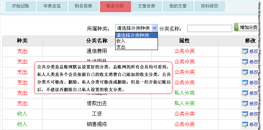This screenshot has width=263, height=130.
Task: Switch to the 资料修改 tab
Action: [210, 6]
